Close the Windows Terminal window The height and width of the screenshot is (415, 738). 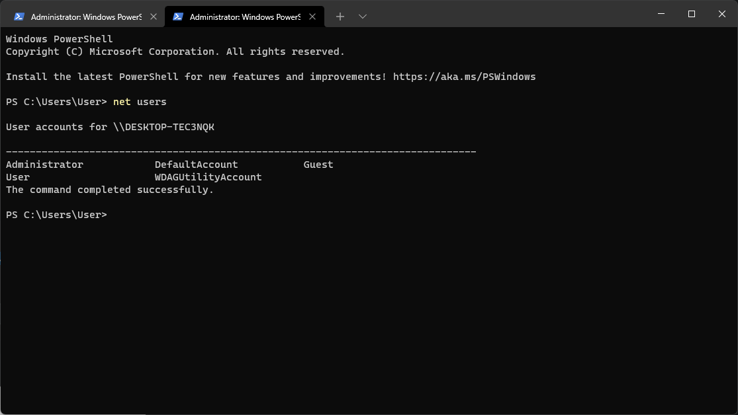tap(722, 14)
